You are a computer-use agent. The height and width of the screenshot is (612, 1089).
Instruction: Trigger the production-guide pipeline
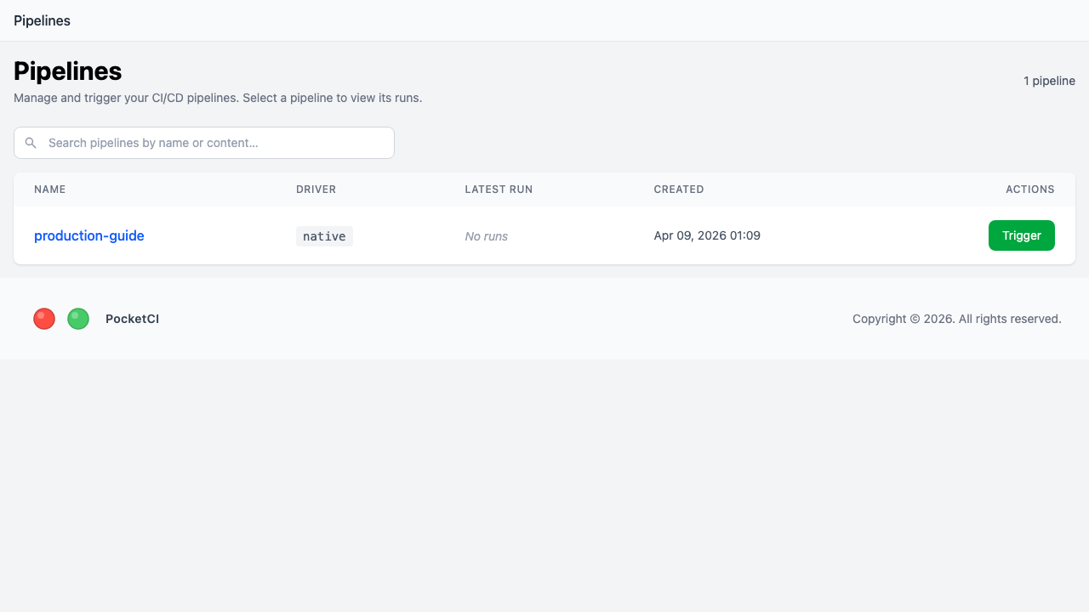click(1021, 235)
